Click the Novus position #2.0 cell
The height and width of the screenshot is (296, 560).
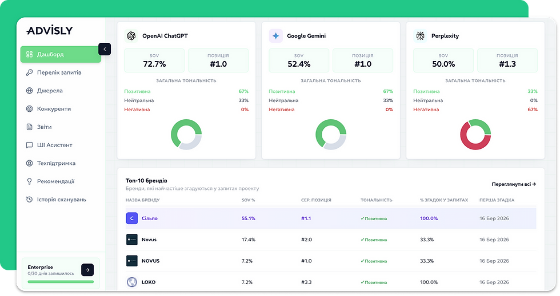click(x=306, y=240)
